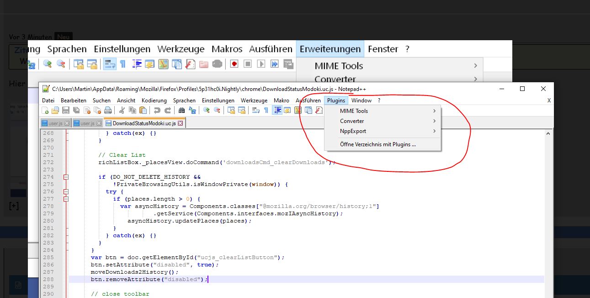Click the Print icon in the toolbar
This screenshot has width=590, height=298.
coord(107,110)
